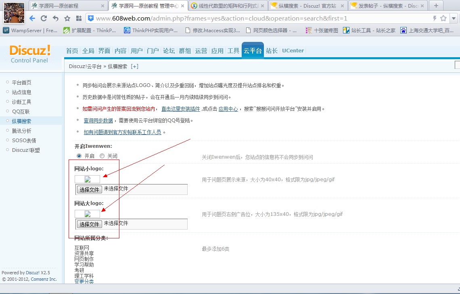Open the 论坛 admin menu
This screenshot has height=294, width=460.
point(169,51)
